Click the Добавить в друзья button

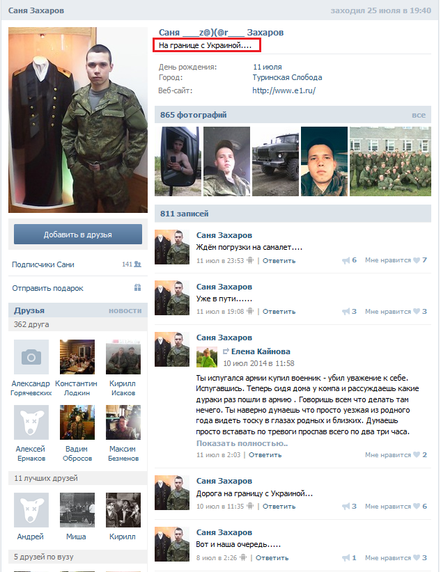click(78, 235)
